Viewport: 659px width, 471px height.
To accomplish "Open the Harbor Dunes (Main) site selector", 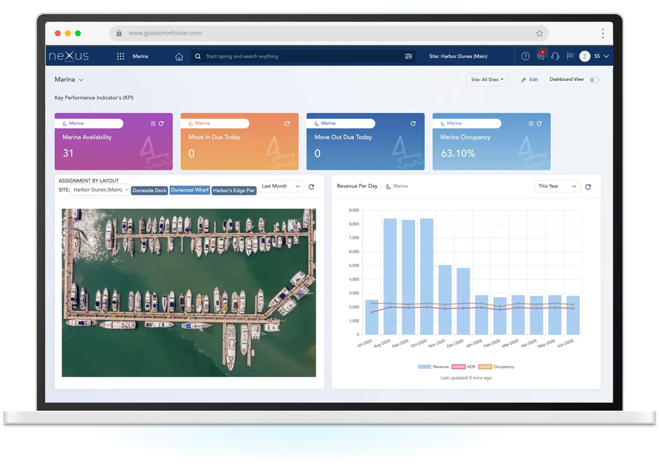I will 100,190.
